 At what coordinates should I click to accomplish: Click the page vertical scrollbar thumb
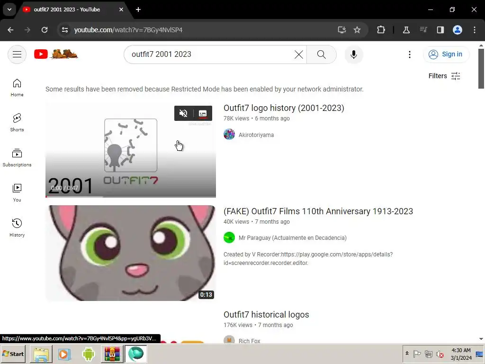pos(481,68)
